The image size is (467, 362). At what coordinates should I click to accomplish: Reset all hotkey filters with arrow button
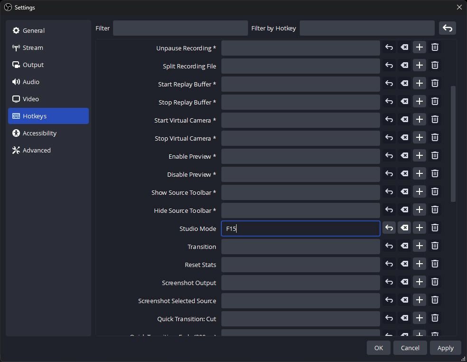[447, 28]
